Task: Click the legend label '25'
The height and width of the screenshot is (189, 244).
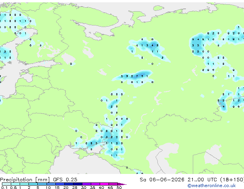Action: pos(75,187)
